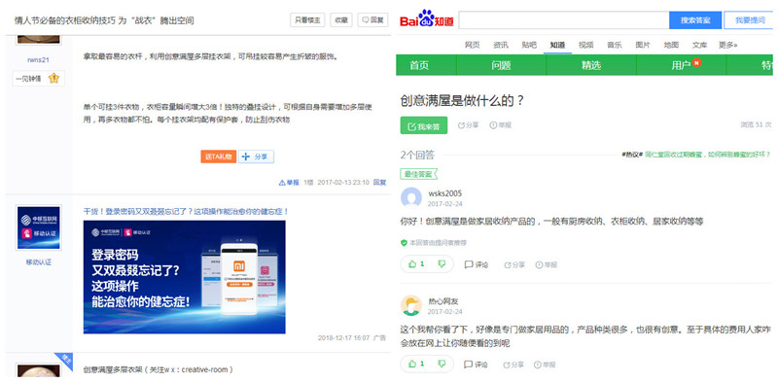Image resolution: width=778 pixels, height=382 pixels.
Task: Downvote the 热心网友 answer
Action: coord(442,364)
